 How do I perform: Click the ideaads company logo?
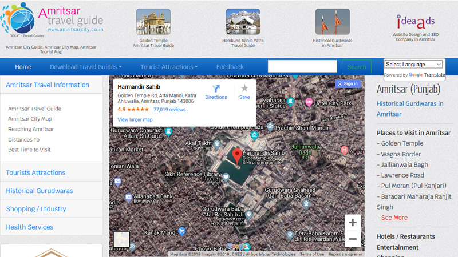pyautogui.click(x=416, y=22)
